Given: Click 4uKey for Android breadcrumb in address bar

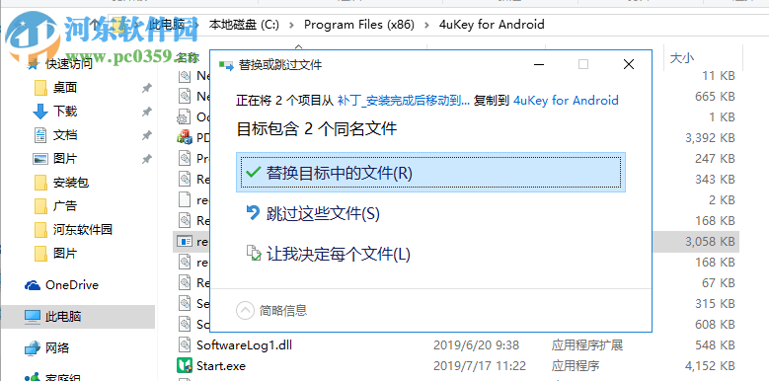Looking at the screenshot, I should [492, 25].
